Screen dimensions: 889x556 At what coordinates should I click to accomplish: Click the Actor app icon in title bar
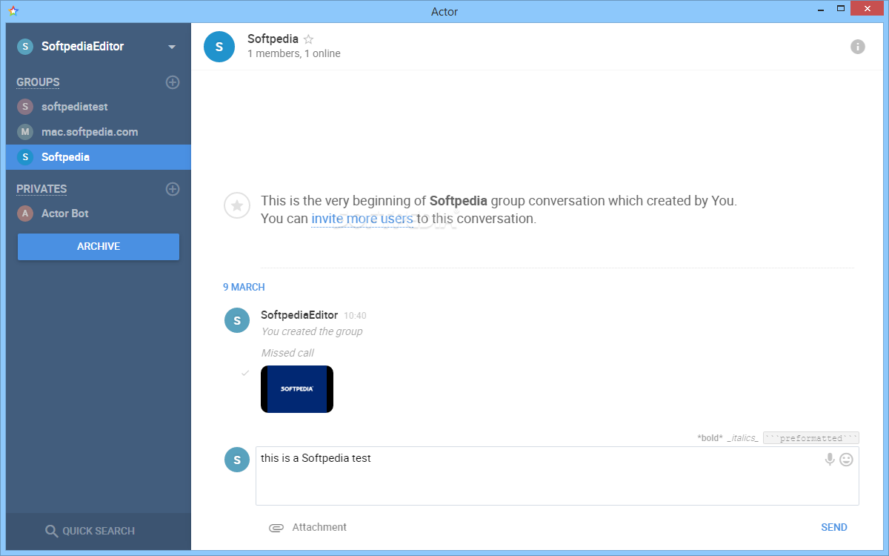(x=13, y=11)
